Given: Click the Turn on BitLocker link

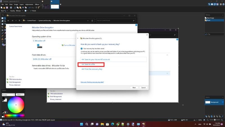Looking at the screenshot, I should 69,45.
